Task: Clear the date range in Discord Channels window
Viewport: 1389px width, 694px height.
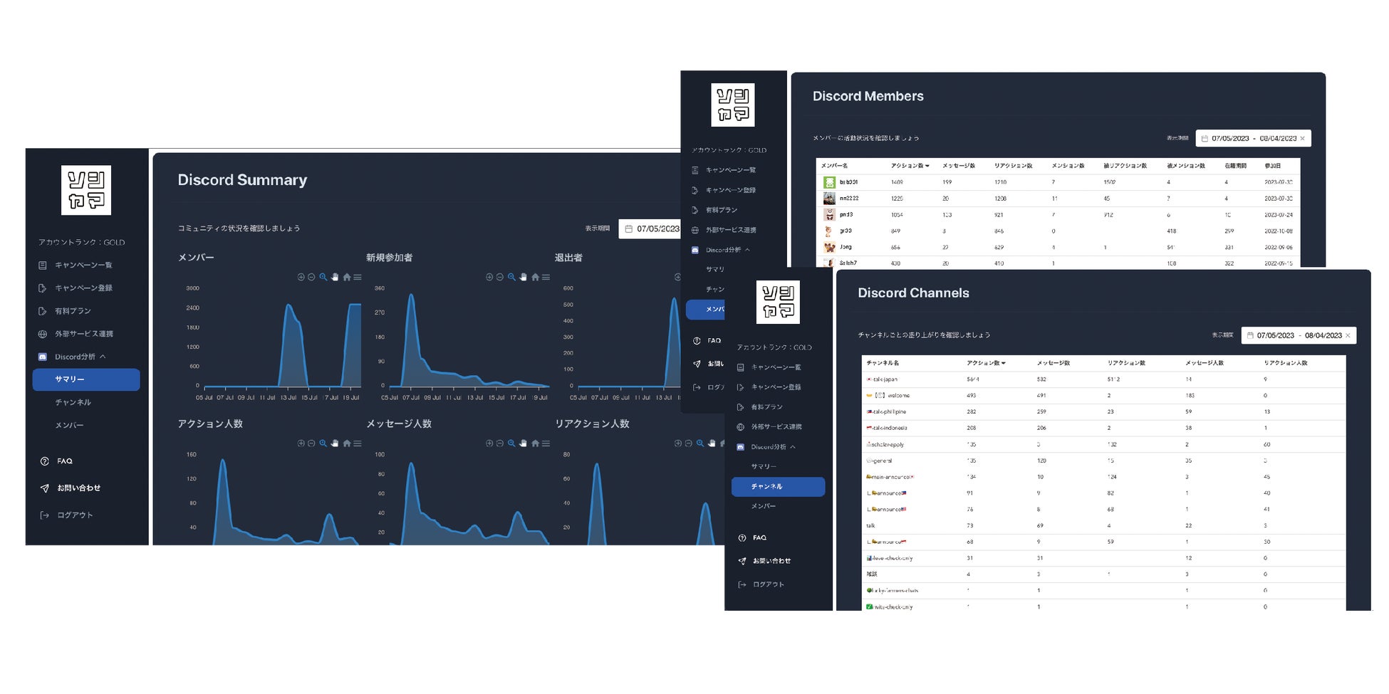Action: pos(1348,336)
